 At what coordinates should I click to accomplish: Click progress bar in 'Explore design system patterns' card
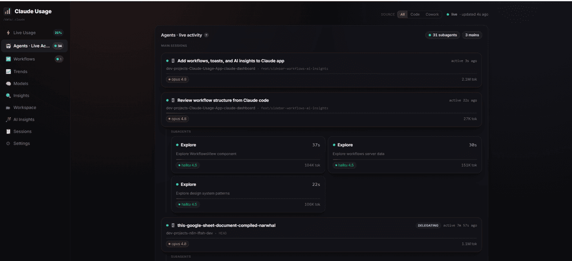248,199
